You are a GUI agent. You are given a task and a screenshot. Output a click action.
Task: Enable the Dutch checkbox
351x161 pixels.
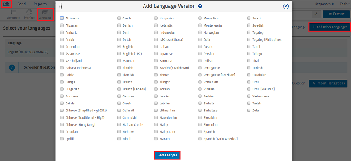pyautogui.click(x=119, y=40)
